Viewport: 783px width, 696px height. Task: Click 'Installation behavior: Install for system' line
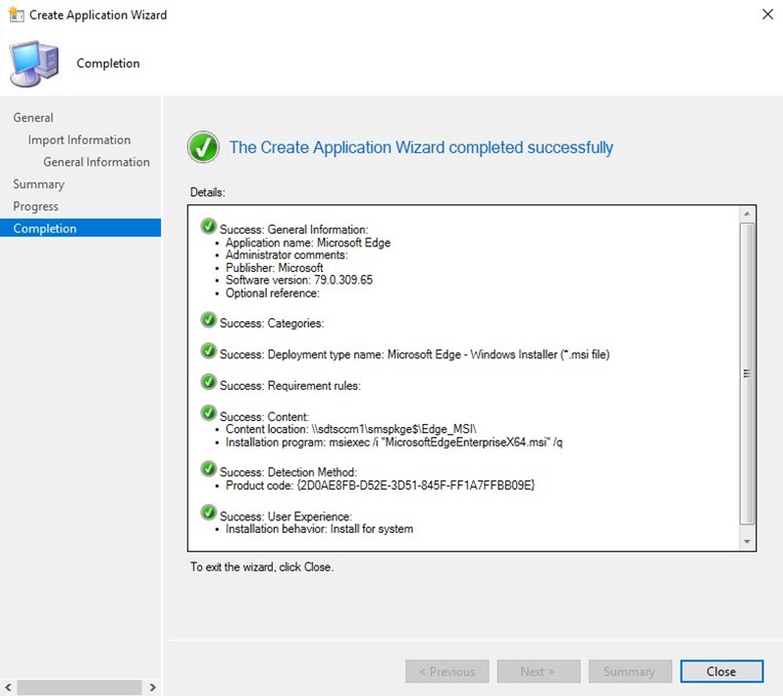[319, 529]
